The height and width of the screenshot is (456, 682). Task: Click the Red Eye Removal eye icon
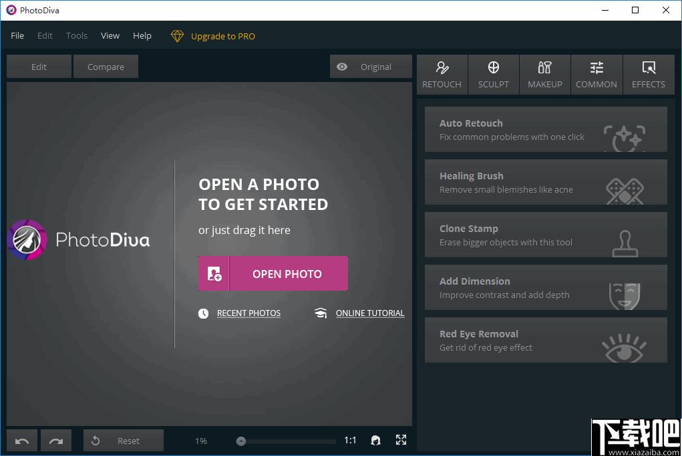click(x=624, y=348)
